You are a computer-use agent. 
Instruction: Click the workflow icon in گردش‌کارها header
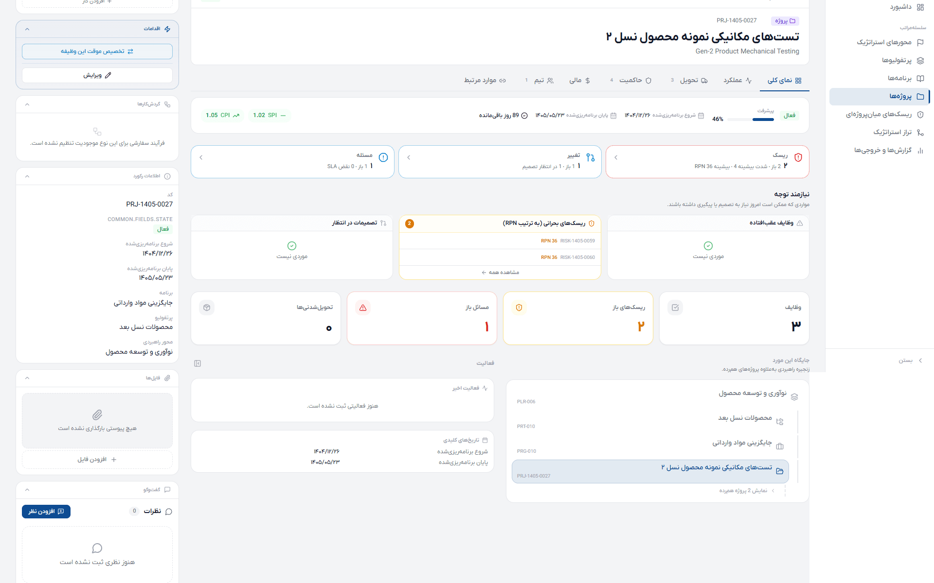coord(167,104)
